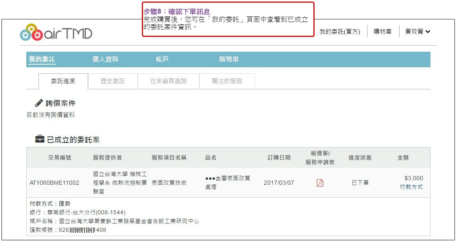456x241 pixels.
Task: Click the 表面改質技術 service item name
Action: [169, 183]
